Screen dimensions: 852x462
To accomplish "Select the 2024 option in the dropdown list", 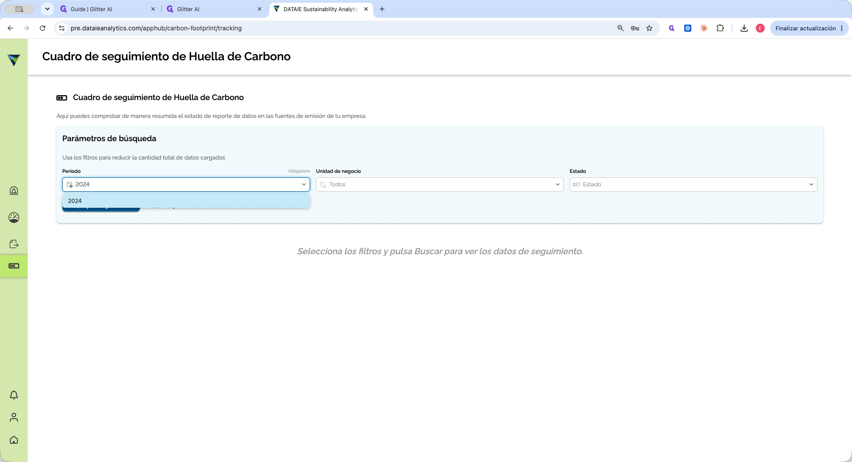I will pos(186,201).
